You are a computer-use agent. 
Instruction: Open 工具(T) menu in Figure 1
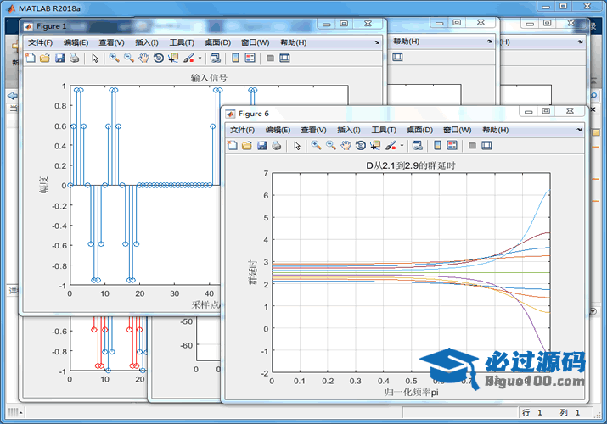[x=182, y=42]
